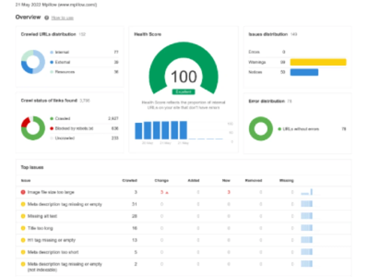Click the crawled count 28 for Missing alt text
The width and height of the screenshot is (369, 277).
[x=134, y=216]
